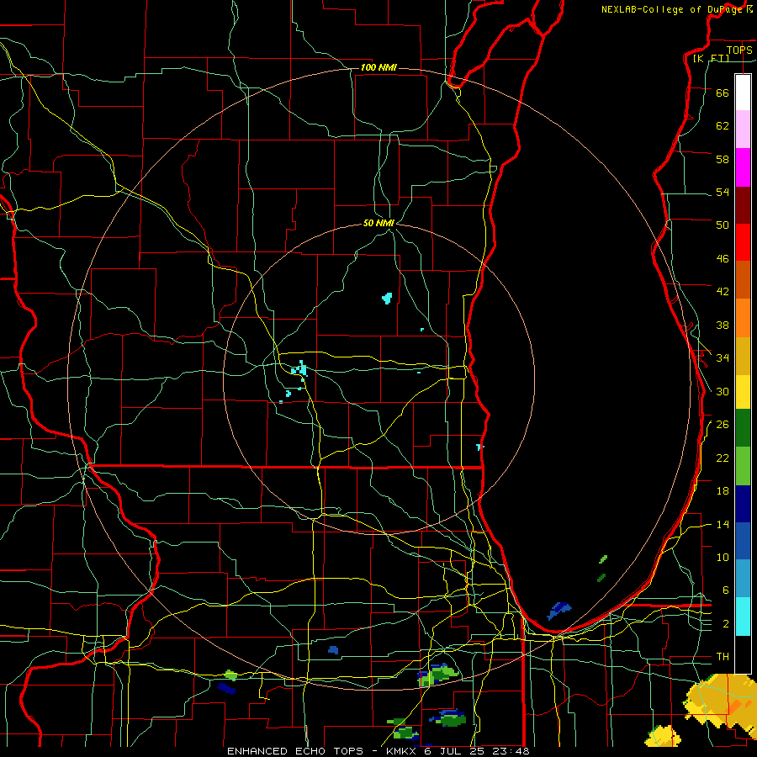Click the legend value "10"

pos(723,558)
